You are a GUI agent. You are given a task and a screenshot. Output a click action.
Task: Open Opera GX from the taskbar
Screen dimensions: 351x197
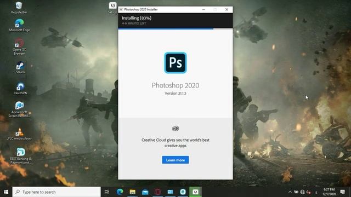tap(158, 192)
